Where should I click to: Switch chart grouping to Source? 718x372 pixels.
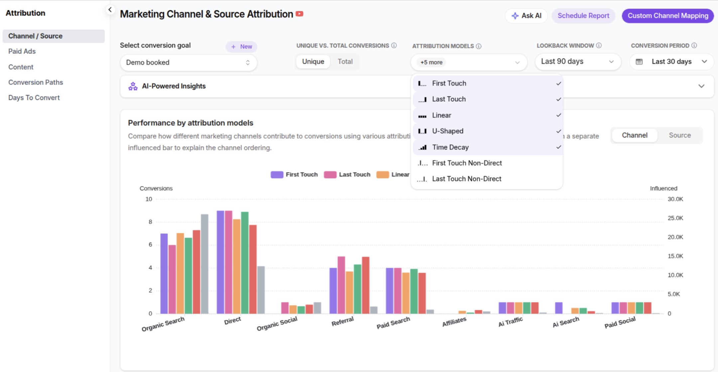pyautogui.click(x=680, y=136)
